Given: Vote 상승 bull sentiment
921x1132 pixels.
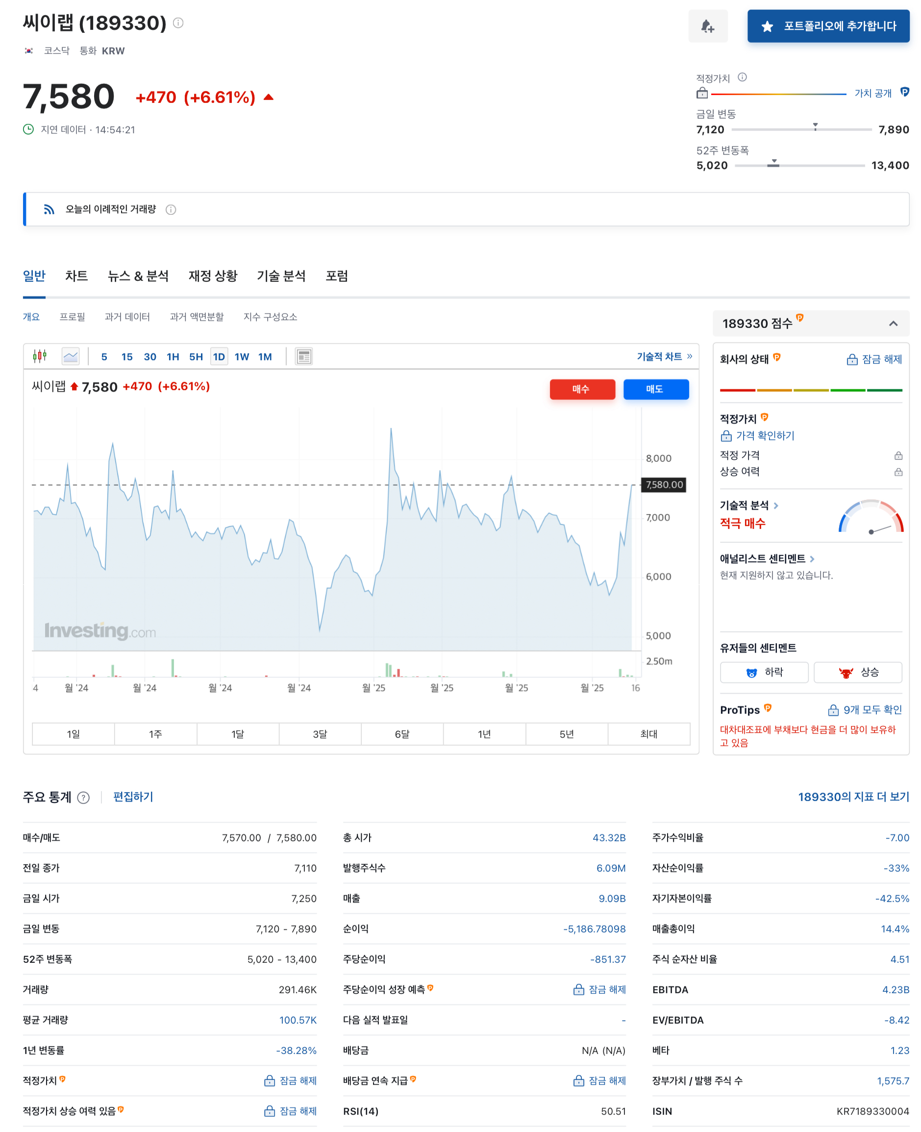Looking at the screenshot, I should pos(858,673).
